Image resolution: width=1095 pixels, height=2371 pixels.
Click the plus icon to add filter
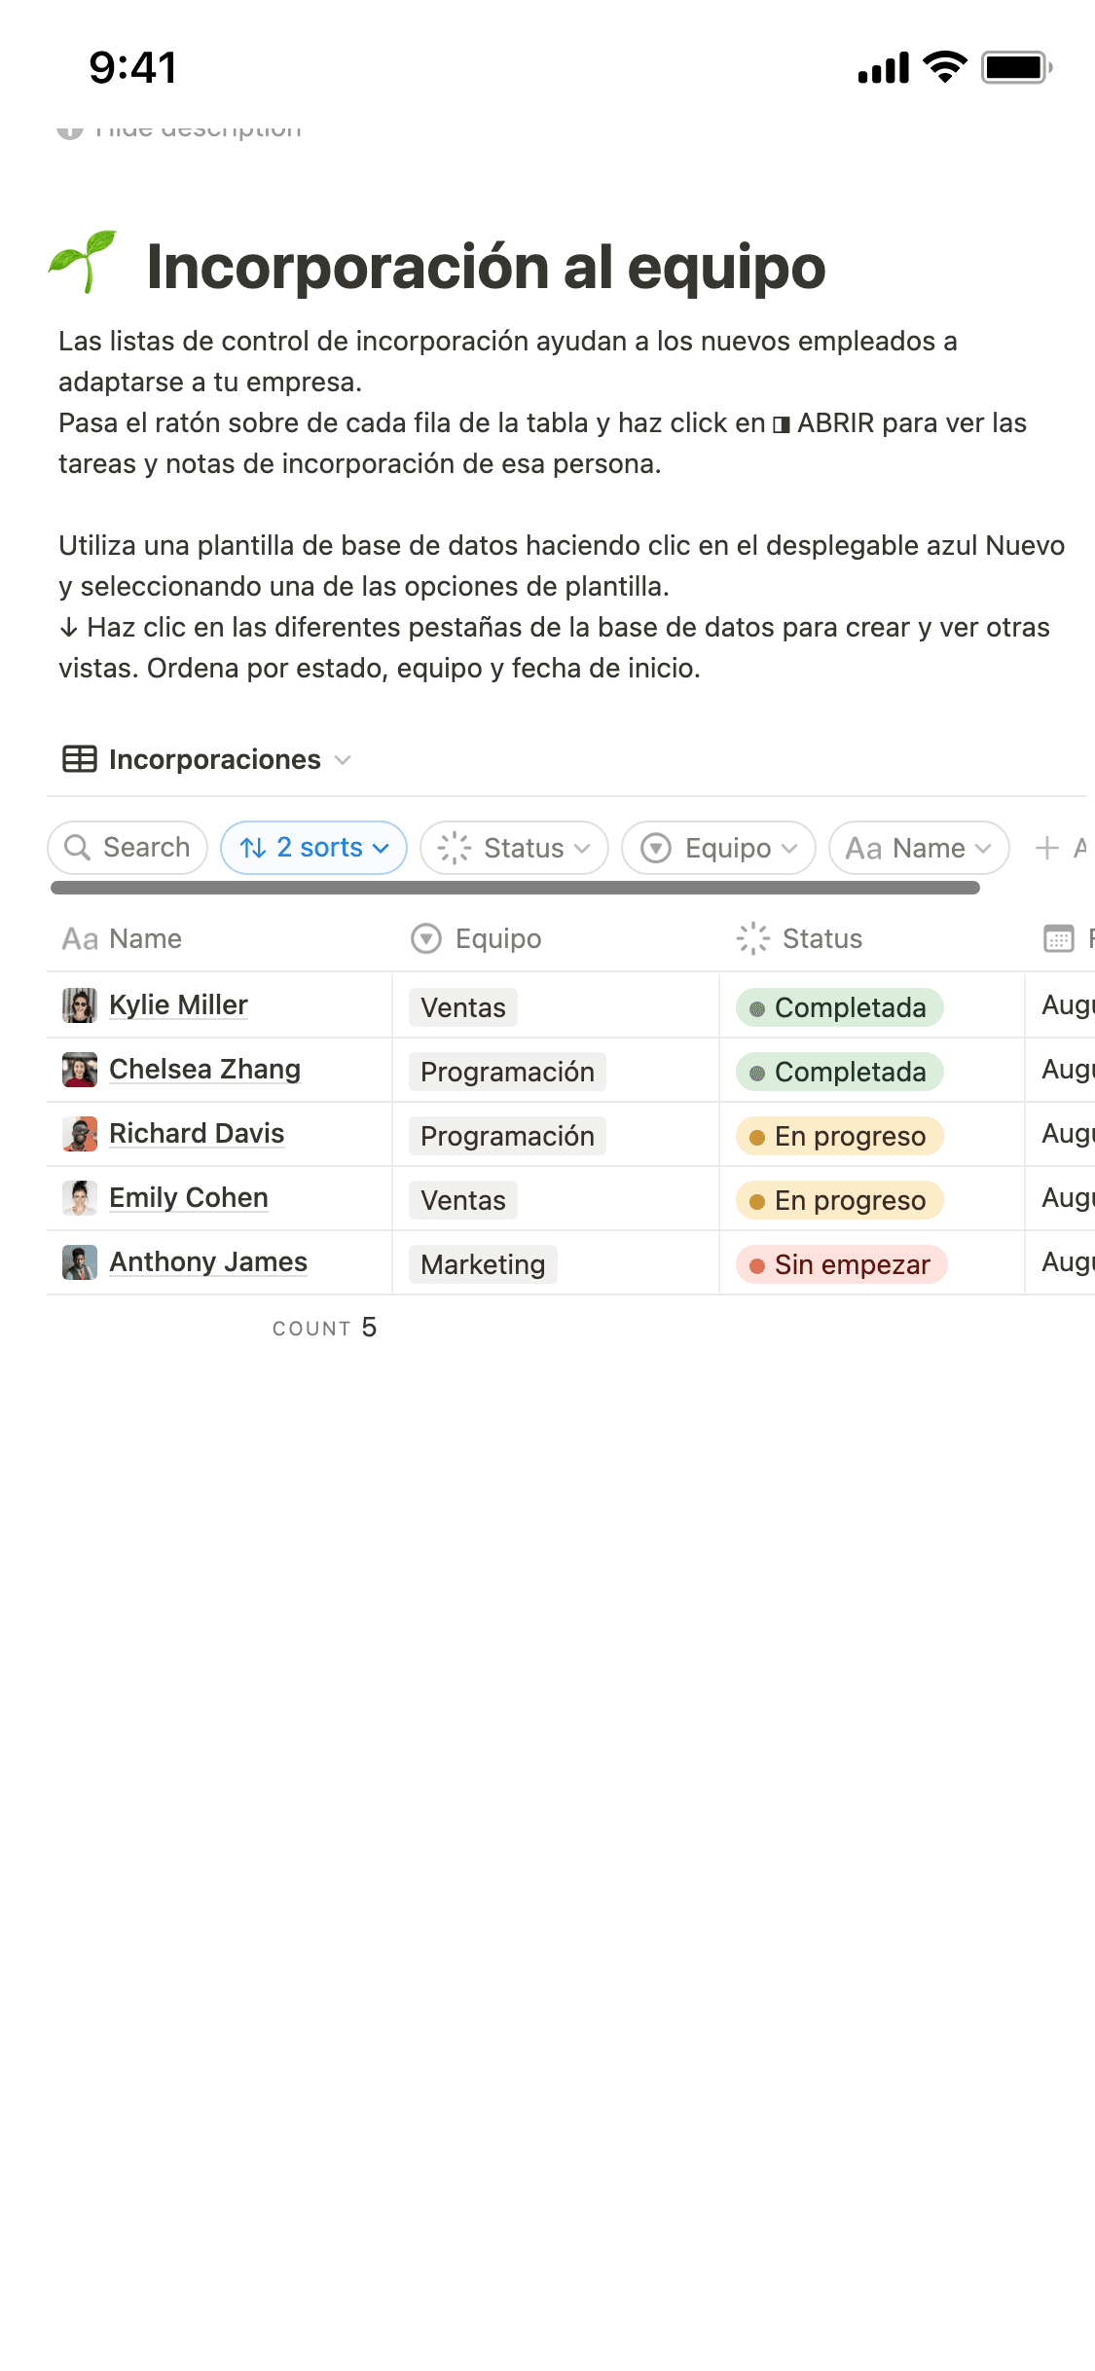pos(1047,848)
